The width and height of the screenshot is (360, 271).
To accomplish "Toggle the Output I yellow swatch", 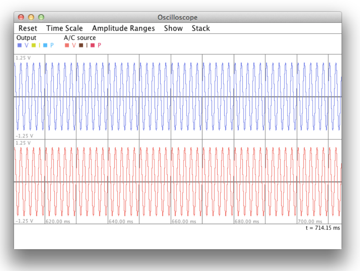I will (34, 45).
